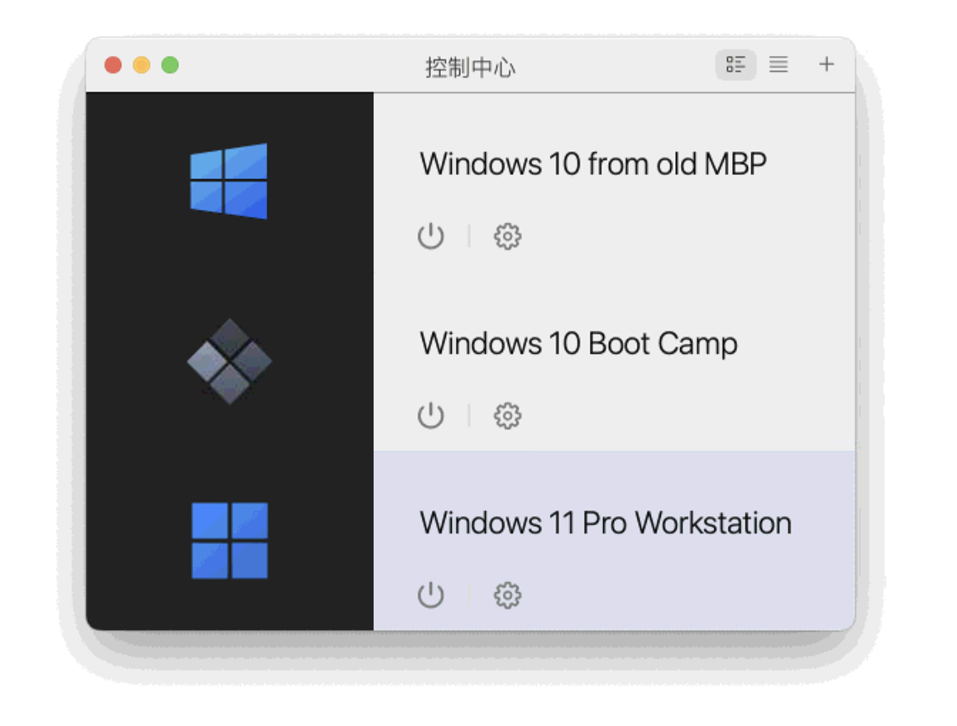Open settings gear for Windows 11 Pro Workstation
Image resolution: width=957 pixels, height=726 pixels.
click(507, 595)
